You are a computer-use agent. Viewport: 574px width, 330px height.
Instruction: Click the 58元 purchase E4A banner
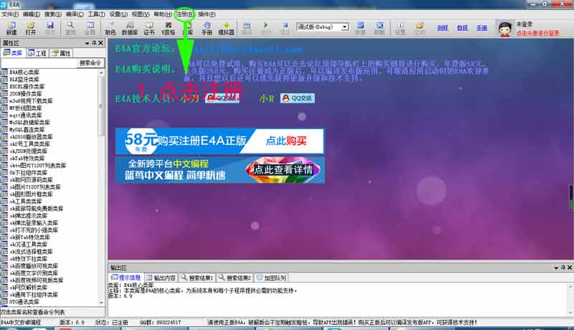click(220, 141)
